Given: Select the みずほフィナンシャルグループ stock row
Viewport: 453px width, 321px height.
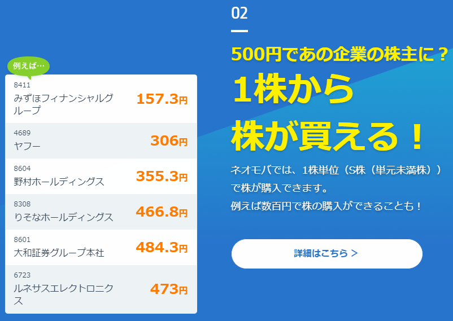Looking at the screenshot, I should pos(101,99).
